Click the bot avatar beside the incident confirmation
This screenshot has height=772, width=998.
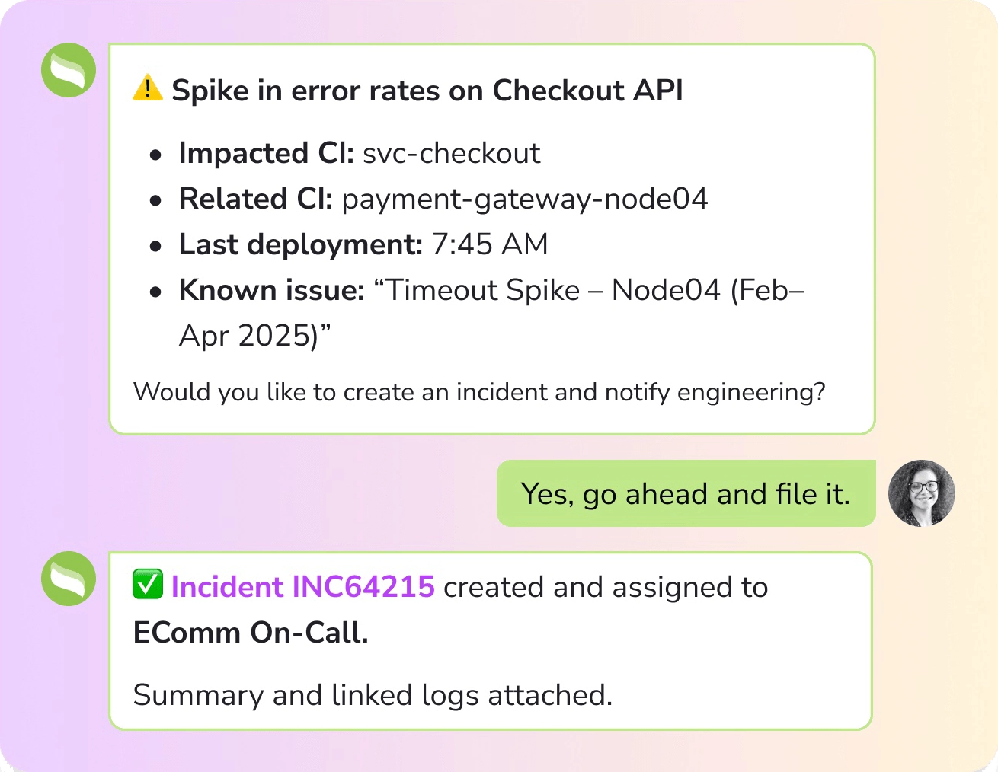(69, 579)
